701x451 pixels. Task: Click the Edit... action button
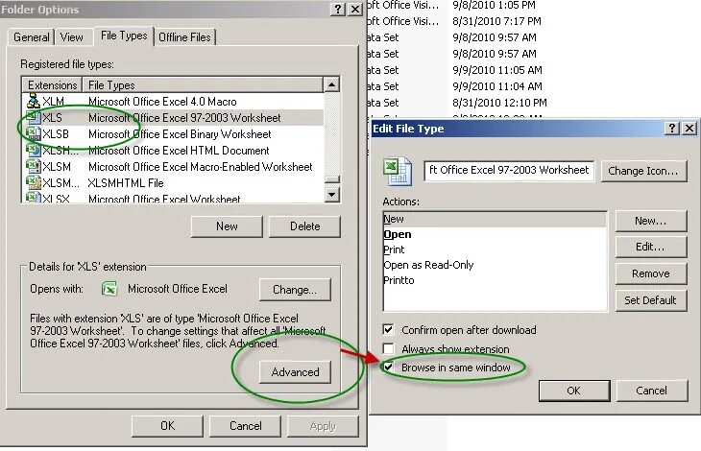click(x=651, y=247)
